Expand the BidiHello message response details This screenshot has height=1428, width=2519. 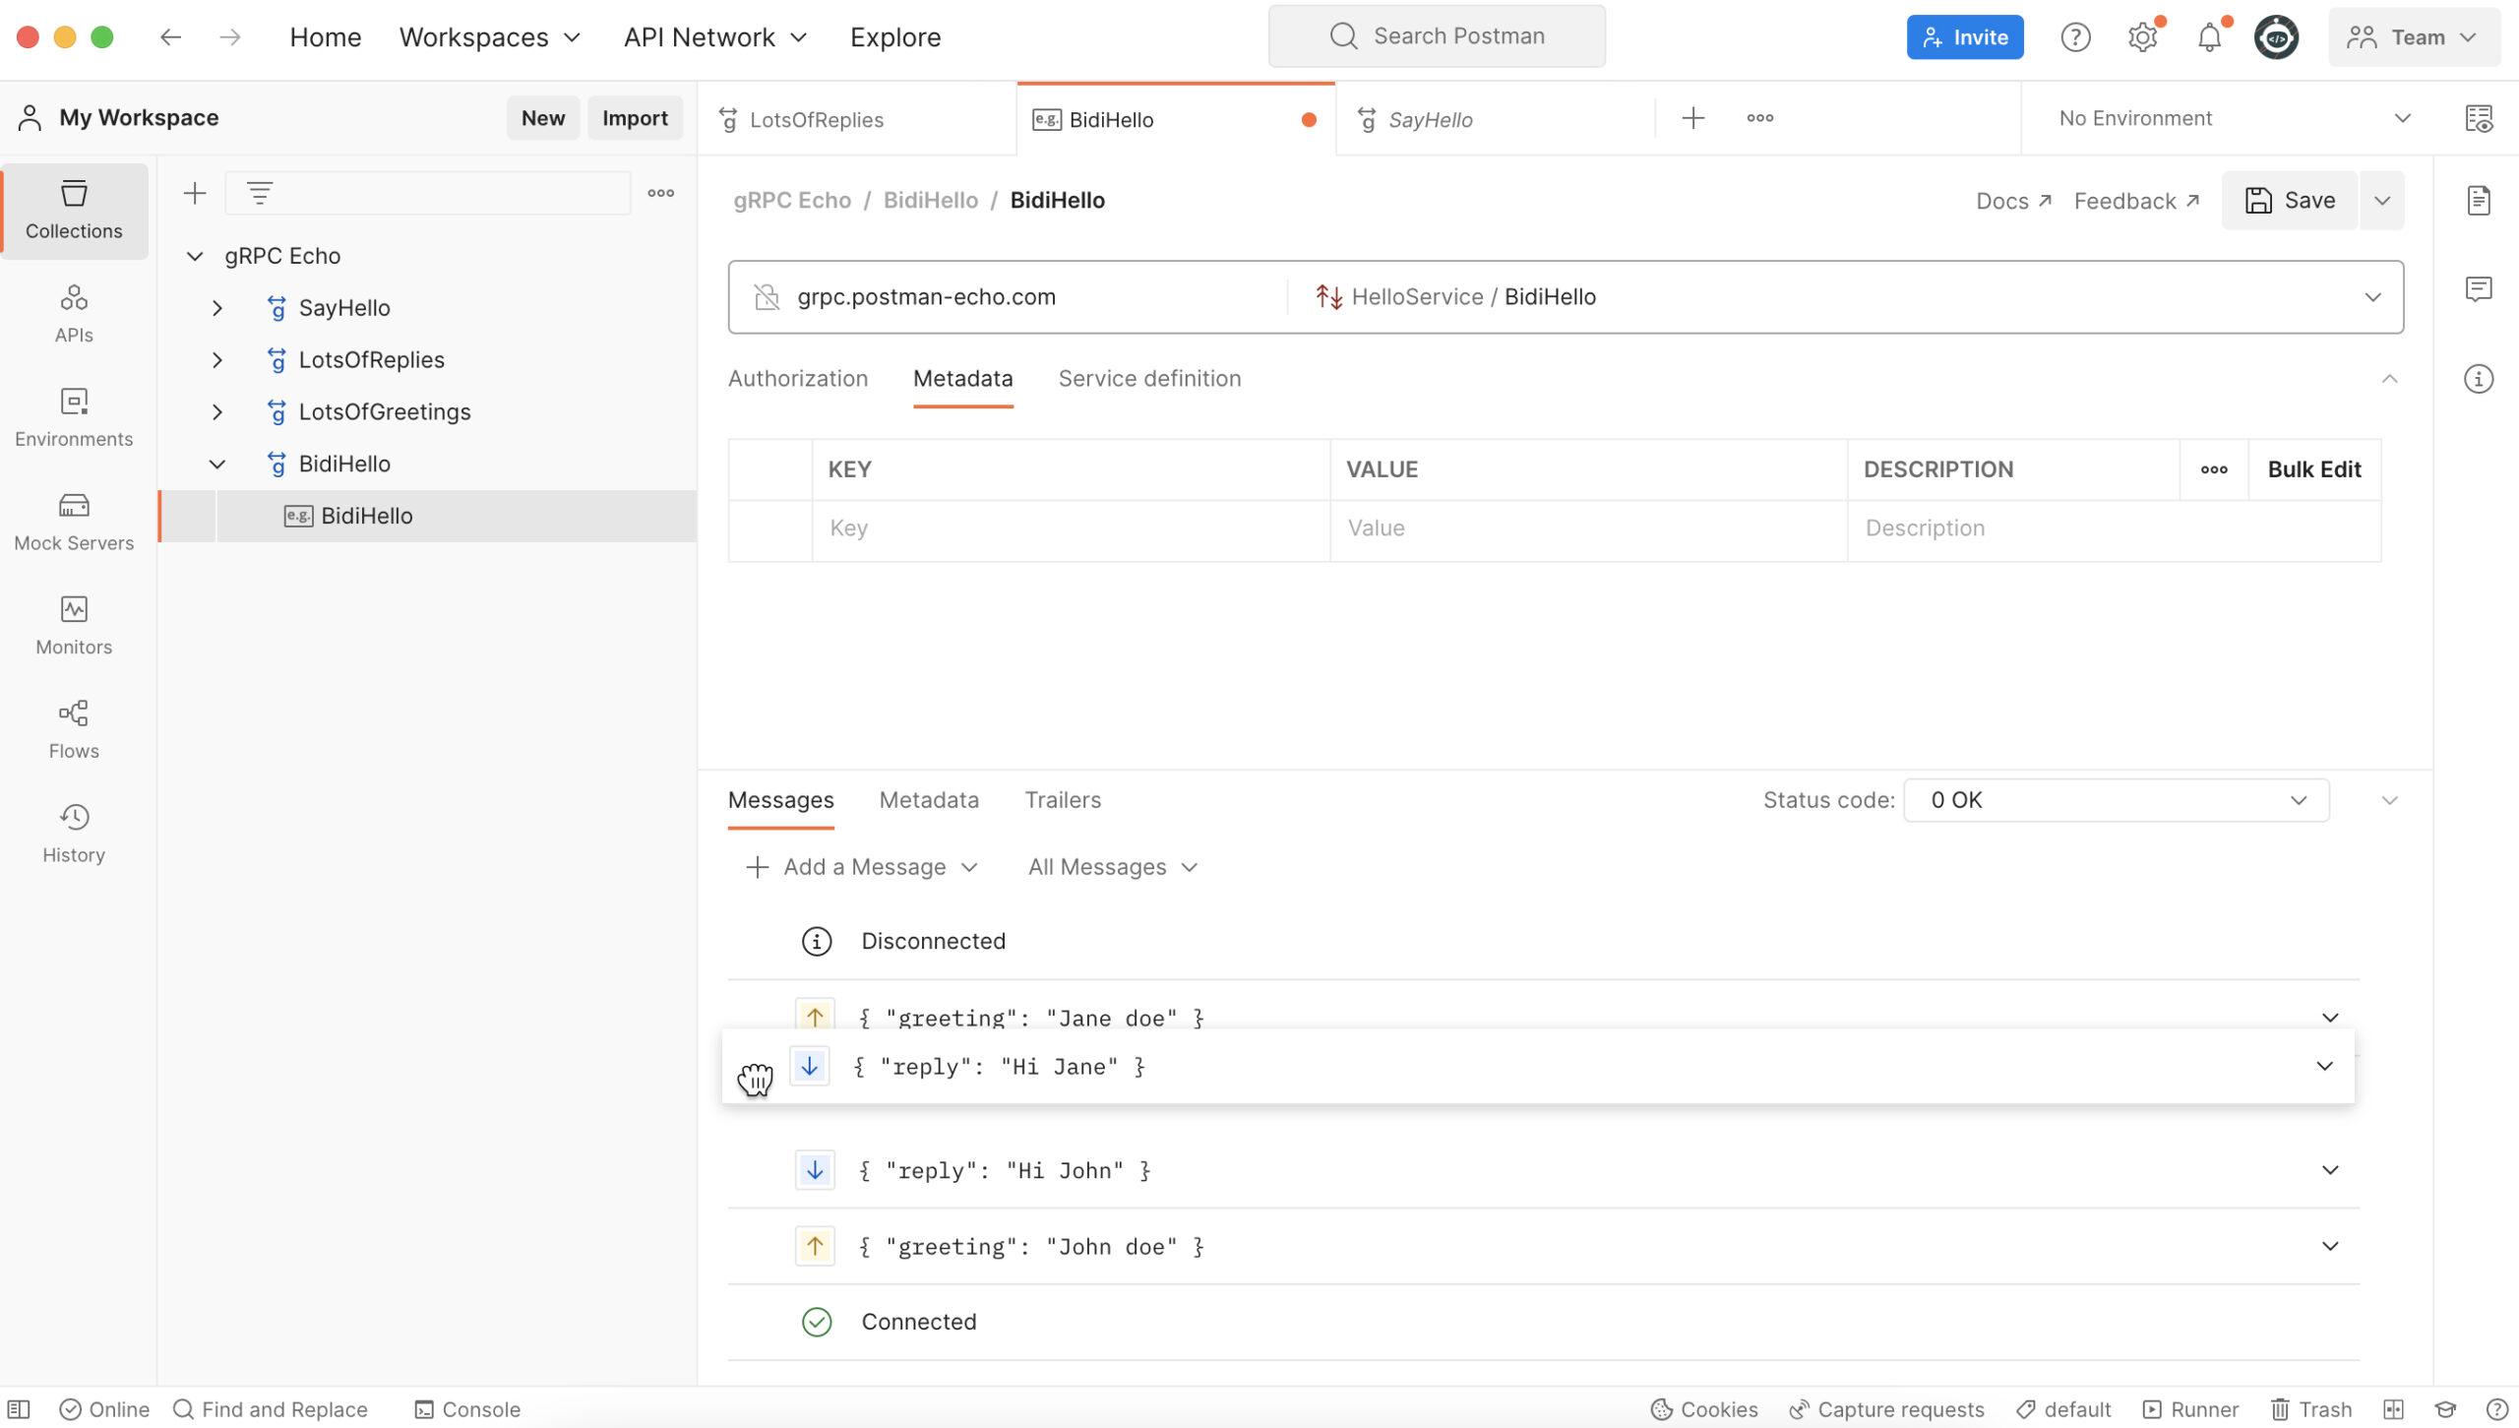(2329, 1065)
